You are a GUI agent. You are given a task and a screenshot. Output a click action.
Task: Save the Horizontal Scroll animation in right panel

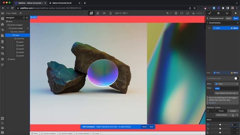[x=236, y=18]
